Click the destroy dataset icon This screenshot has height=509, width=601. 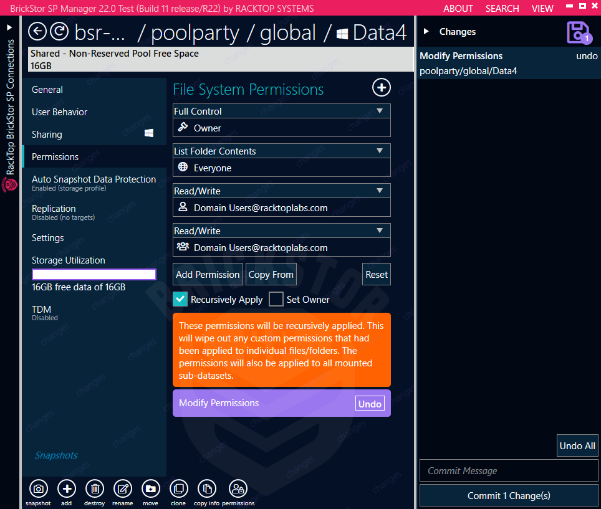click(94, 489)
